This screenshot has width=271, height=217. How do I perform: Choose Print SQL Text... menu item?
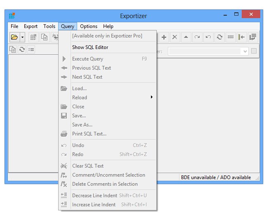coord(108,134)
